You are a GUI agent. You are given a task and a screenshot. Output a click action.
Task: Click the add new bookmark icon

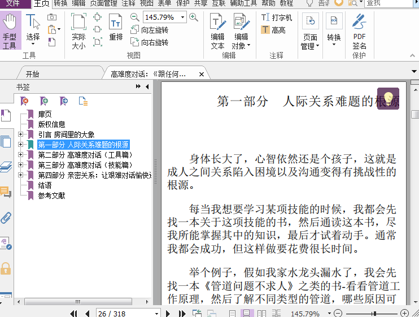click(44, 101)
